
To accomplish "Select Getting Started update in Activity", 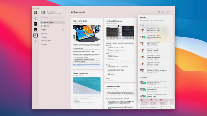I will pos(155,50).
